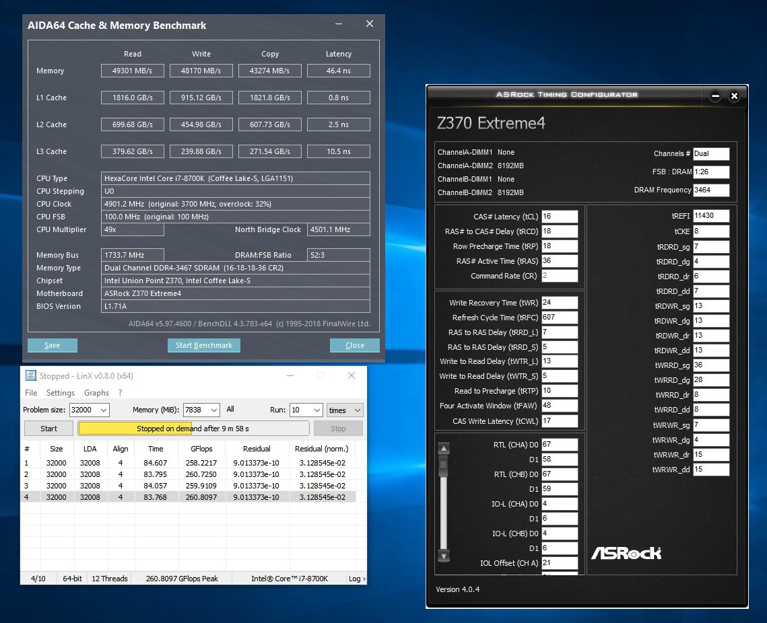
Task: Open the Run count dropdown in LinX
Action: 317,410
